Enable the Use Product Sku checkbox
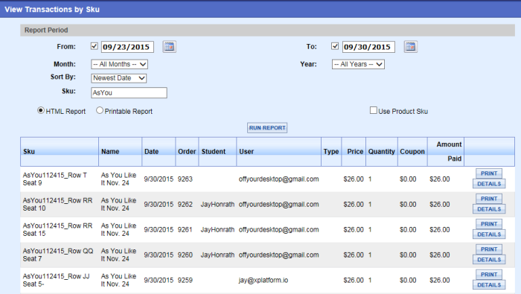Screen dimensions: 521x294 [x=374, y=110]
